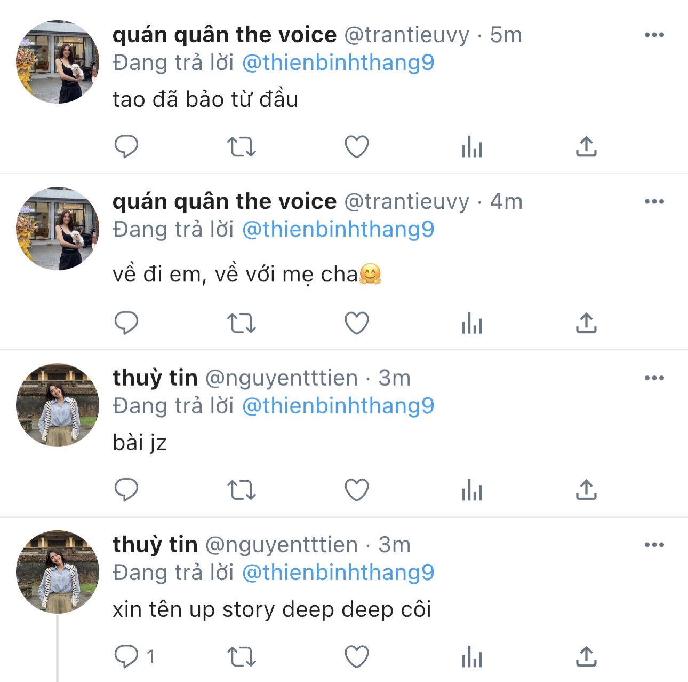Open quán quân the voice avatar on first tweet
The width and height of the screenshot is (688, 682).
[58, 62]
